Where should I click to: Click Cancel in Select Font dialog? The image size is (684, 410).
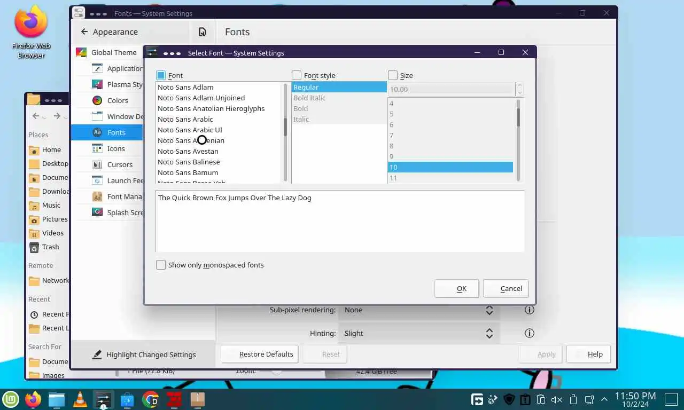pos(506,288)
